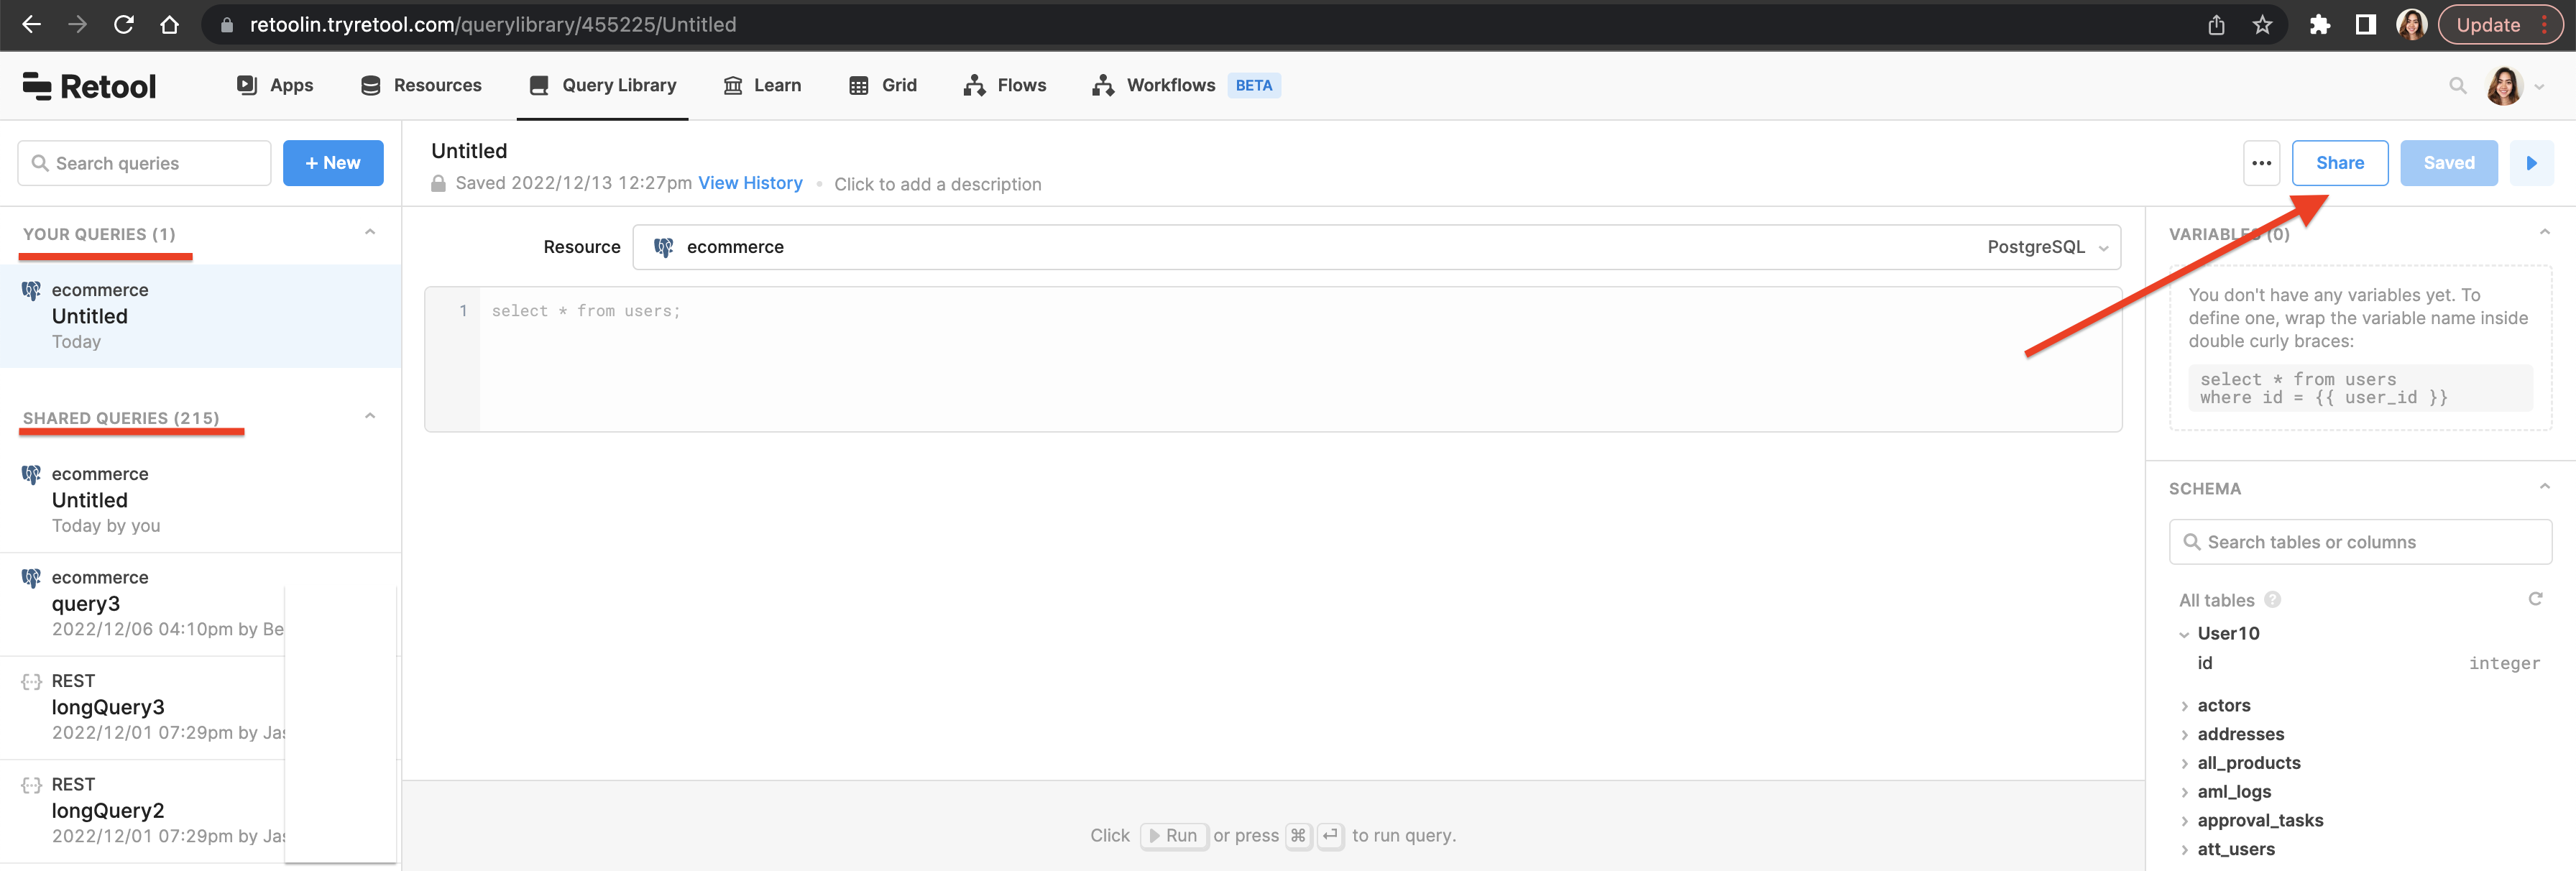The width and height of the screenshot is (2576, 871).
Task: Click the browser home icon
Action: (x=169, y=24)
